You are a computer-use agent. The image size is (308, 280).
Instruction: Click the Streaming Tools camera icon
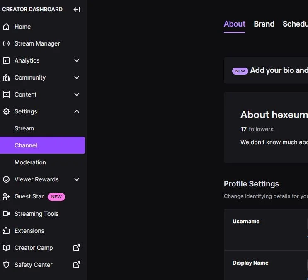pyautogui.click(x=6, y=214)
